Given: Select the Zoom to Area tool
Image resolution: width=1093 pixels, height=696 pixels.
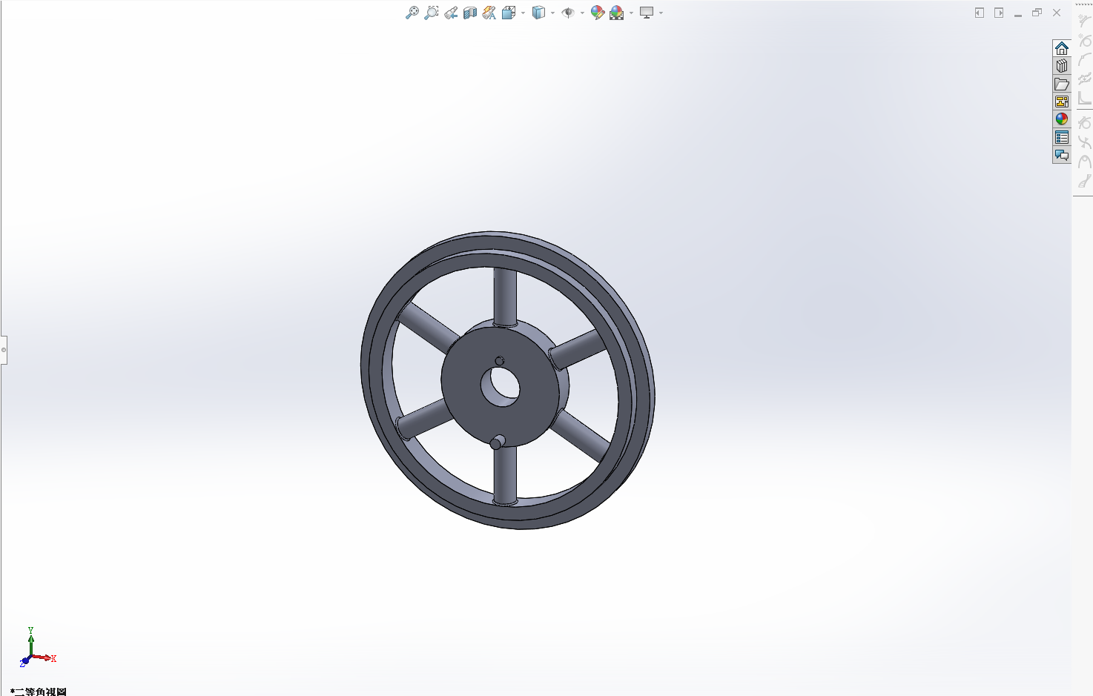Looking at the screenshot, I should (x=432, y=13).
